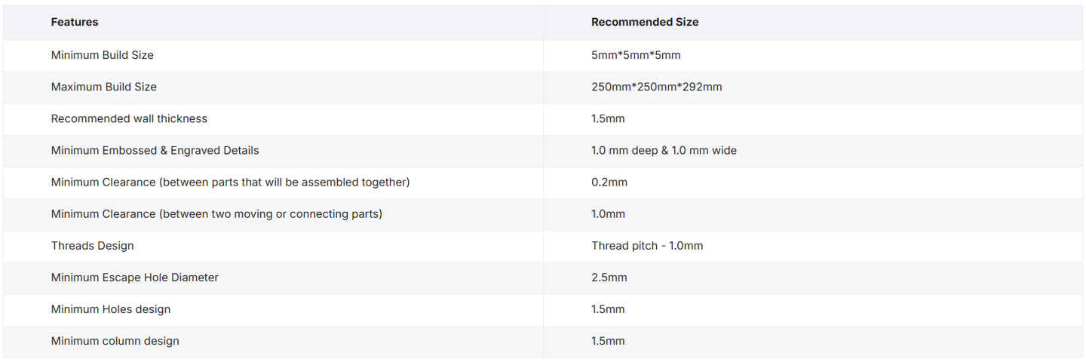
Task: Click Recommended wall thickness text
Action: click(x=129, y=118)
